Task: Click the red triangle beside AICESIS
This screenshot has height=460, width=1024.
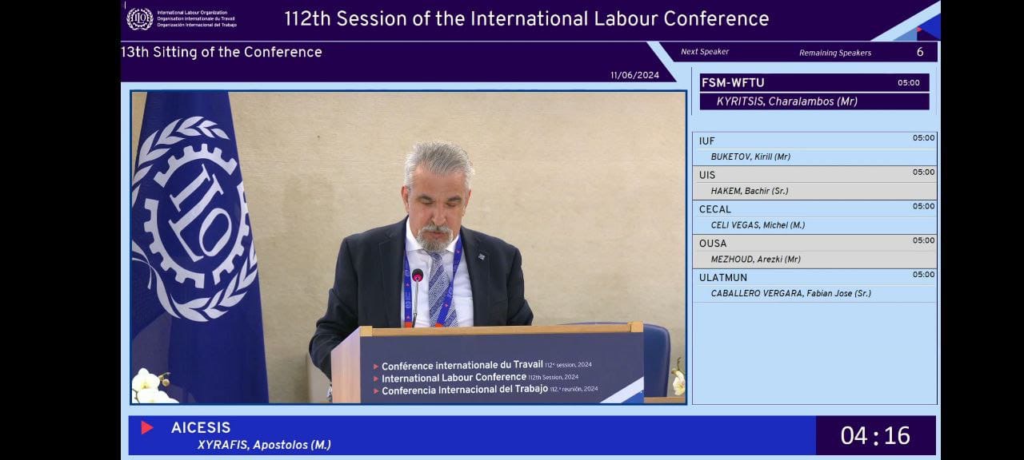Action: point(147,428)
